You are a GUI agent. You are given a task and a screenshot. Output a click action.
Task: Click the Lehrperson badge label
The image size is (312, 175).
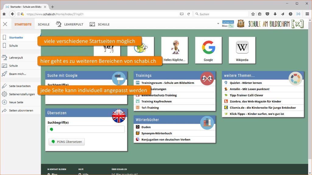pos(228,22)
